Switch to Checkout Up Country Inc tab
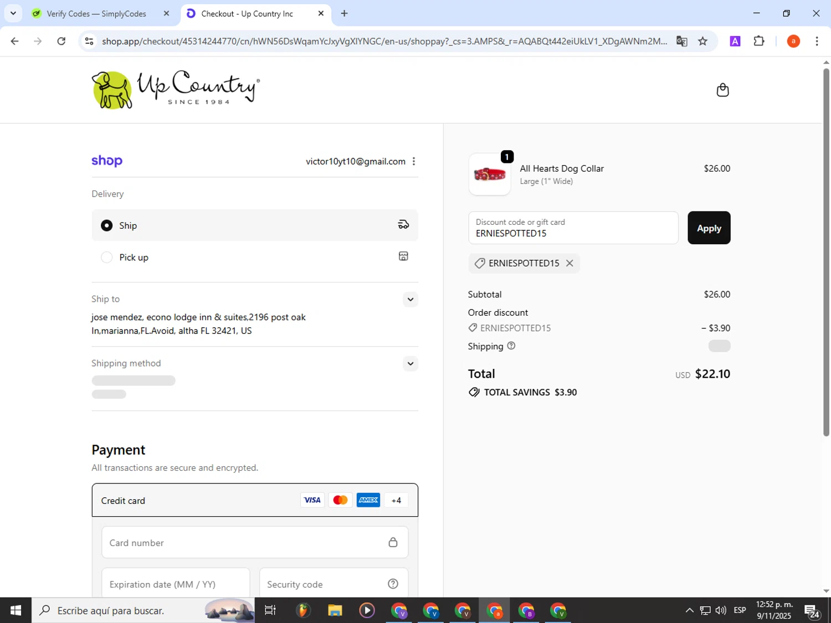Image resolution: width=831 pixels, height=623 pixels. point(247,14)
